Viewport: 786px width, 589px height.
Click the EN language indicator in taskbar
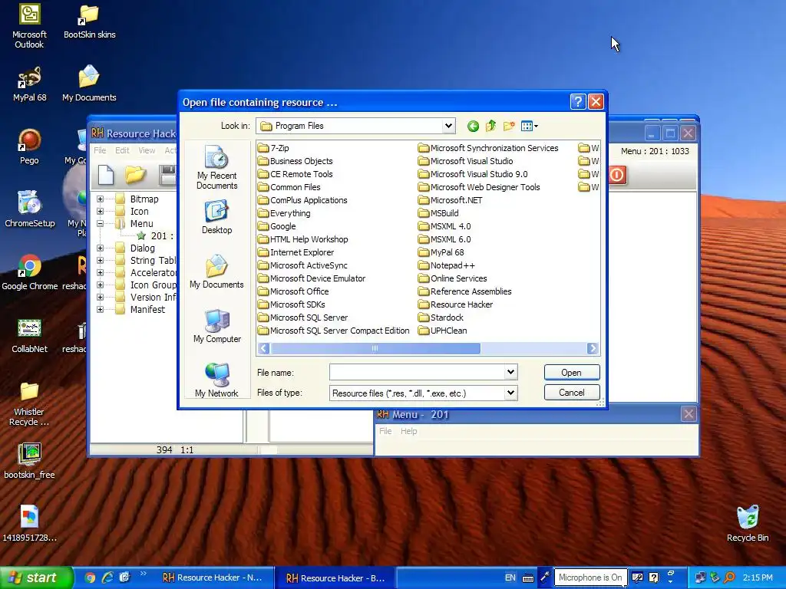point(510,577)
